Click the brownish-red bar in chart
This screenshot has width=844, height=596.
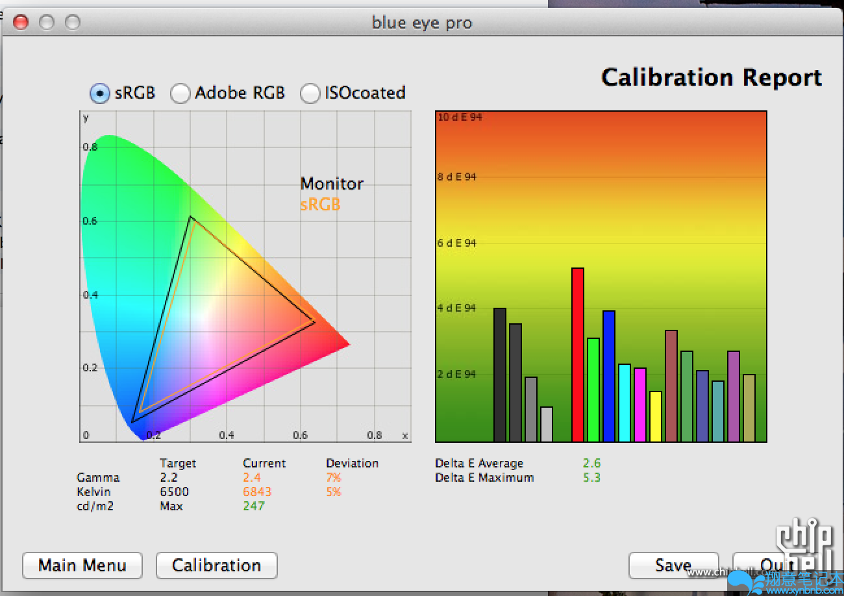[x=671, y=386]
